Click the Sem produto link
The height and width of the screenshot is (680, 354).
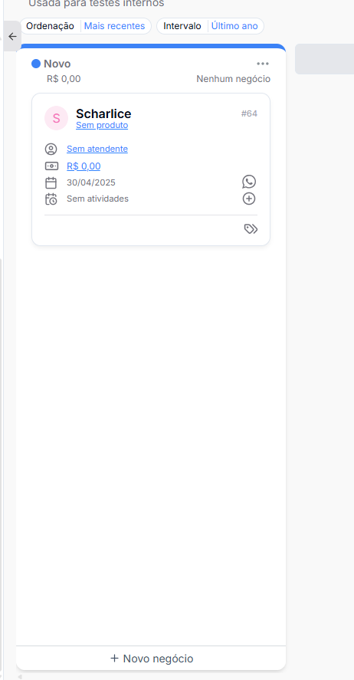(x=102, y=125)
